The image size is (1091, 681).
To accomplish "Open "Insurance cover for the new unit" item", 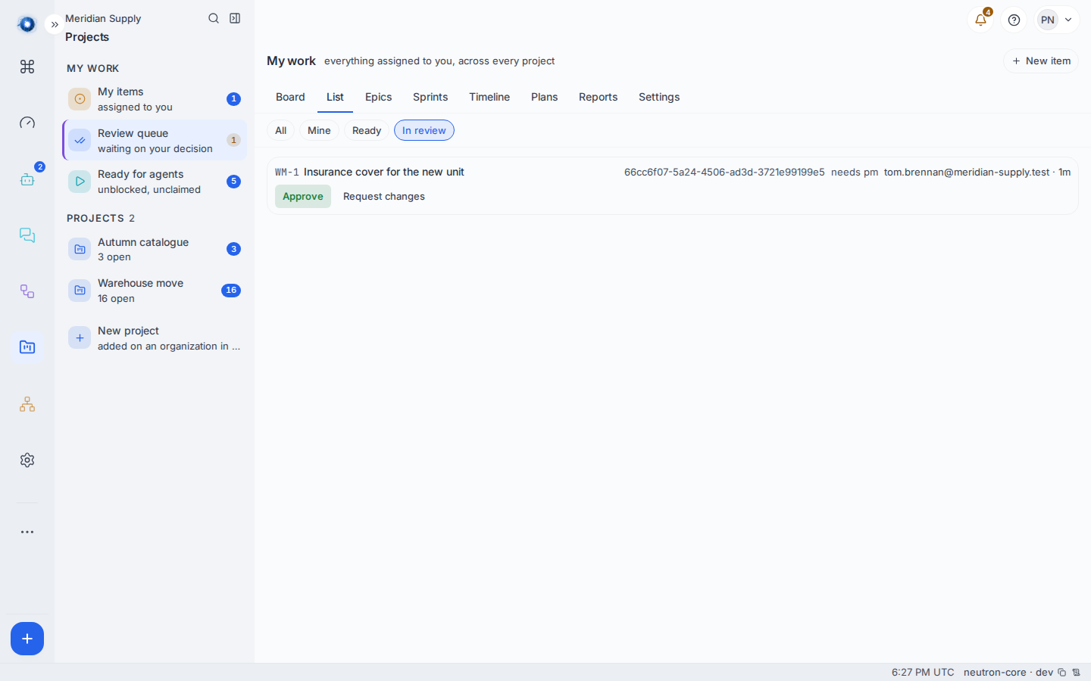I will 384,172.
